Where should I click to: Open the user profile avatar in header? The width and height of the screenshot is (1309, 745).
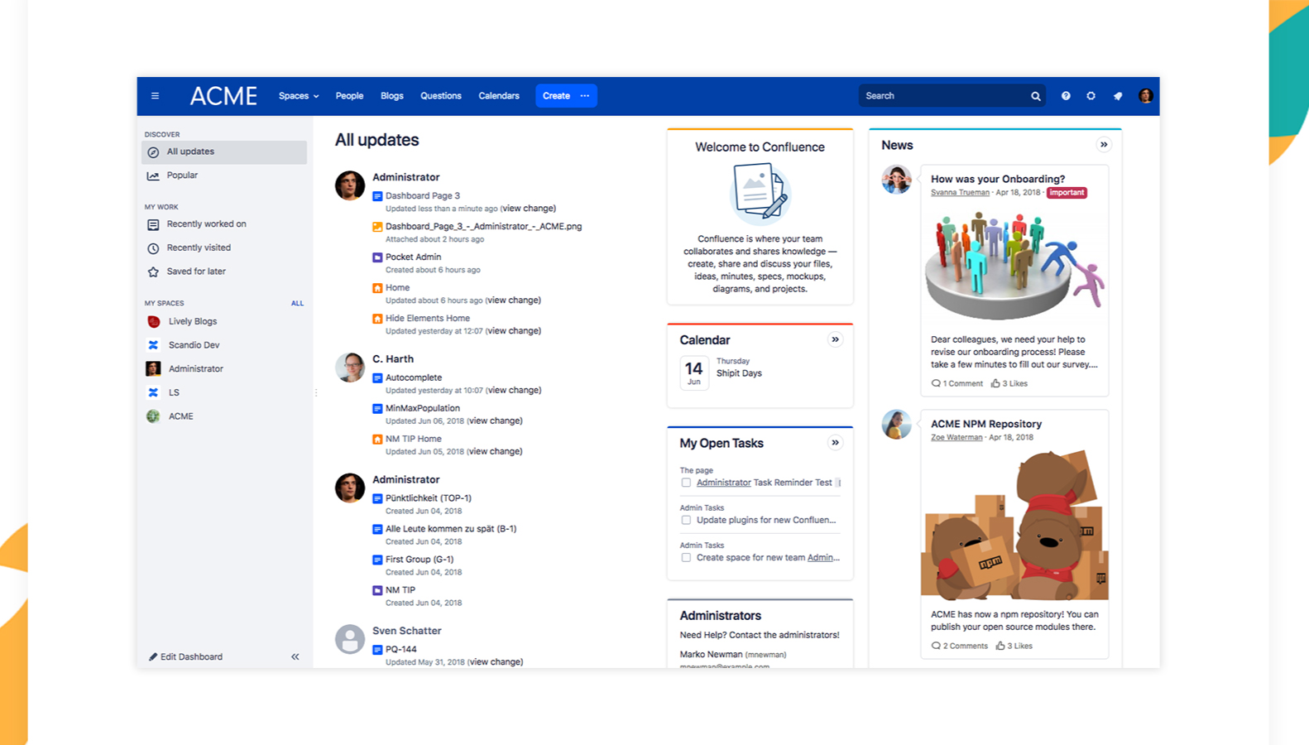coord(1145,96)
